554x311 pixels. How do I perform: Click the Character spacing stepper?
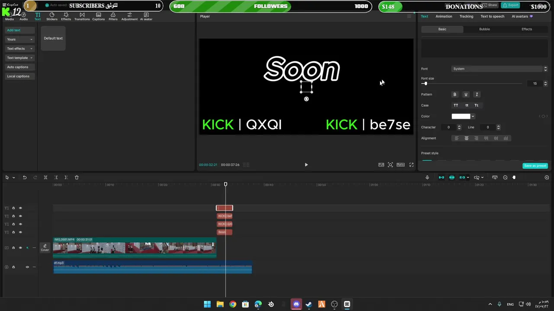point(459,127)
